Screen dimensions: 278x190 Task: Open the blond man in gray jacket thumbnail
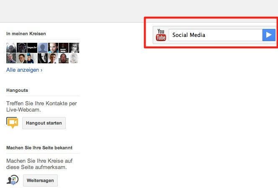pyautogui.click(x=11, y=58)
